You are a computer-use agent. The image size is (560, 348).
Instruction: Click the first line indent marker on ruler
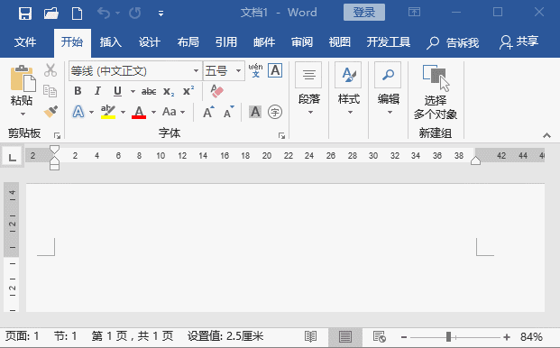54,149
